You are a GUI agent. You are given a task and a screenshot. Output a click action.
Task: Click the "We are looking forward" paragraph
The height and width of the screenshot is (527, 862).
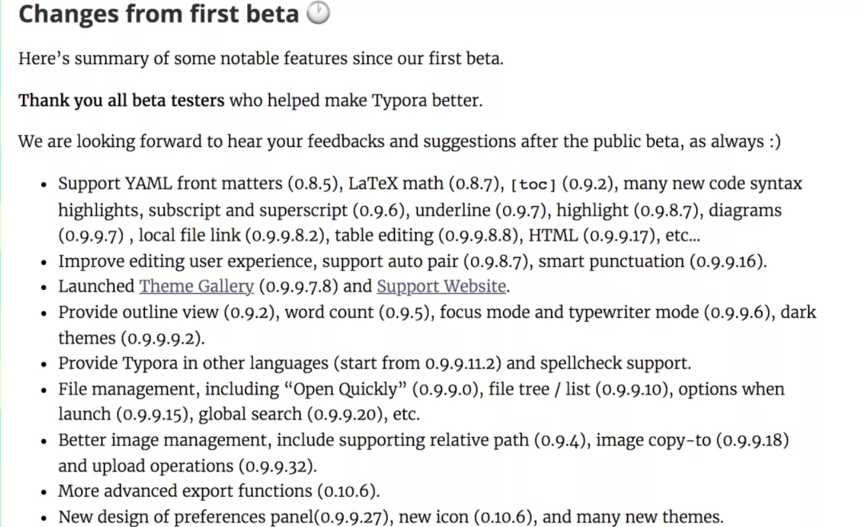point(399,141)
